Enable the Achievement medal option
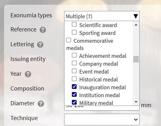Screen dimensions: 161x126 (x=74, y=55)
